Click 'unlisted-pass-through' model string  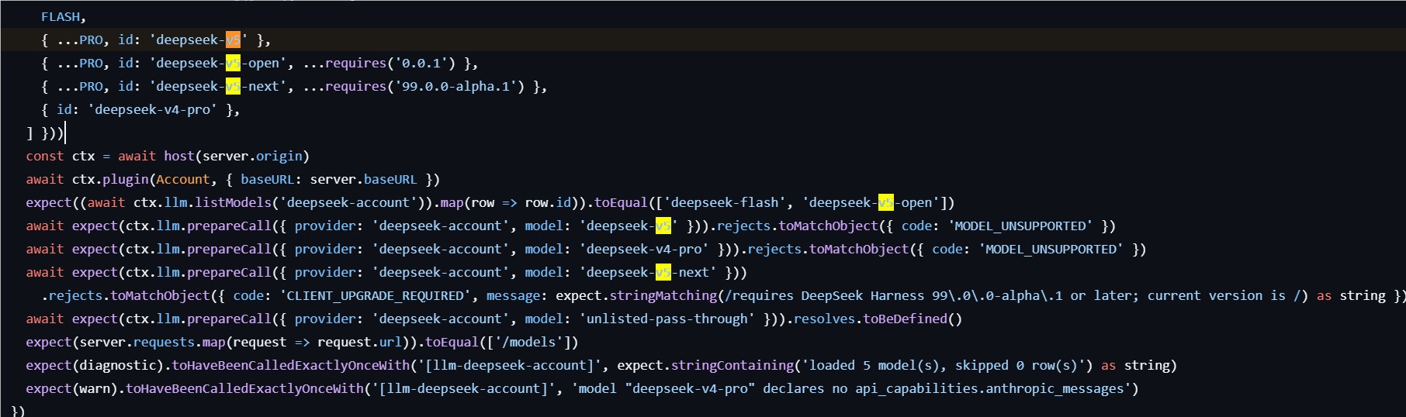tap(667, 319)
